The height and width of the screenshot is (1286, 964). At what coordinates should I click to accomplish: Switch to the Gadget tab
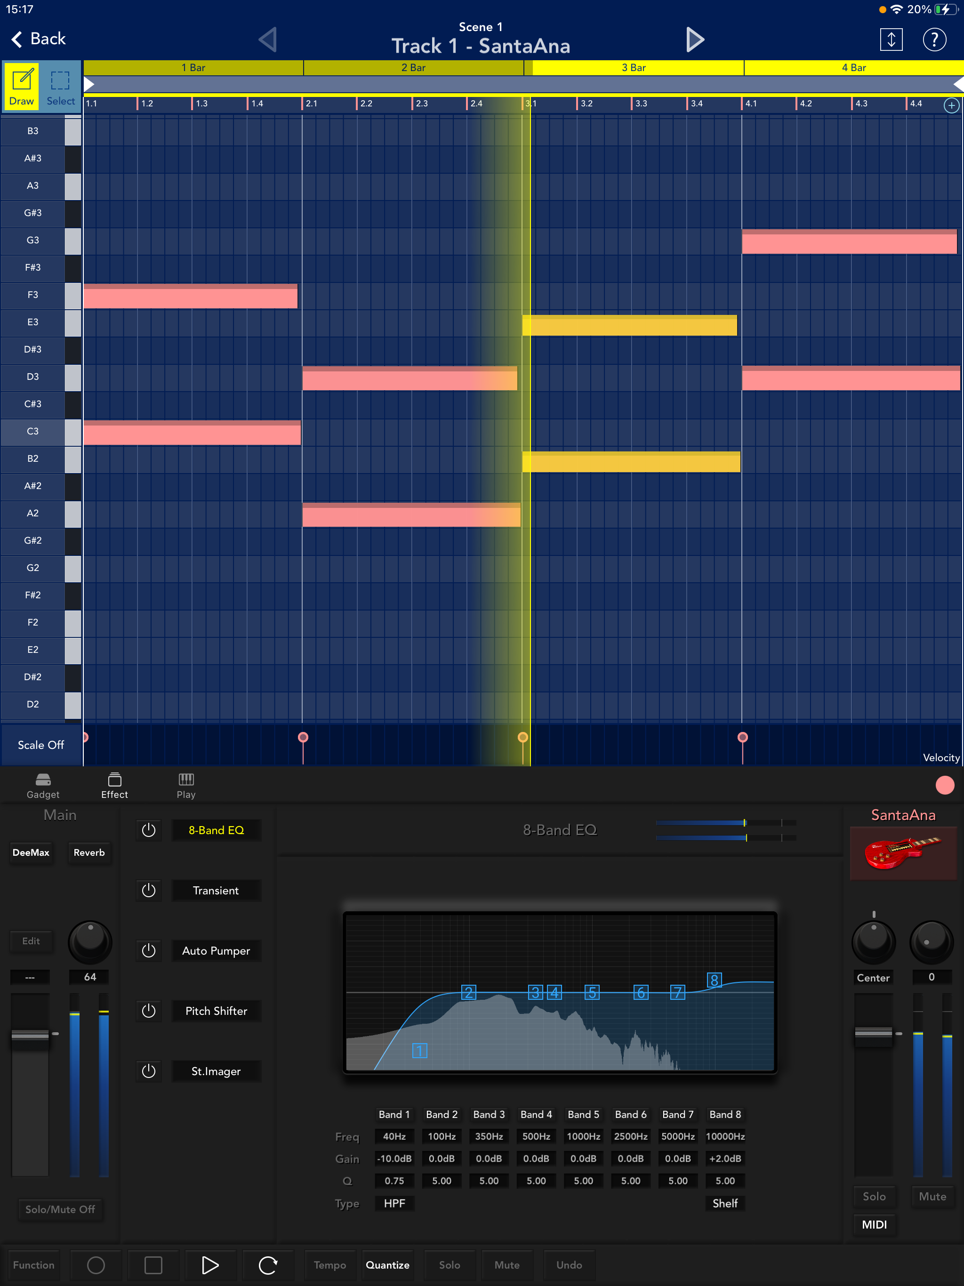pyautogui.click(x=43, y=786)
